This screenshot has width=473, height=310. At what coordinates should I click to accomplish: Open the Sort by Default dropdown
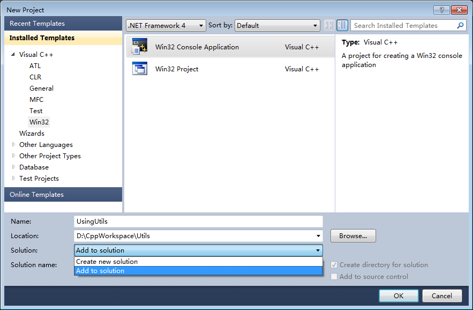point(277,26)
